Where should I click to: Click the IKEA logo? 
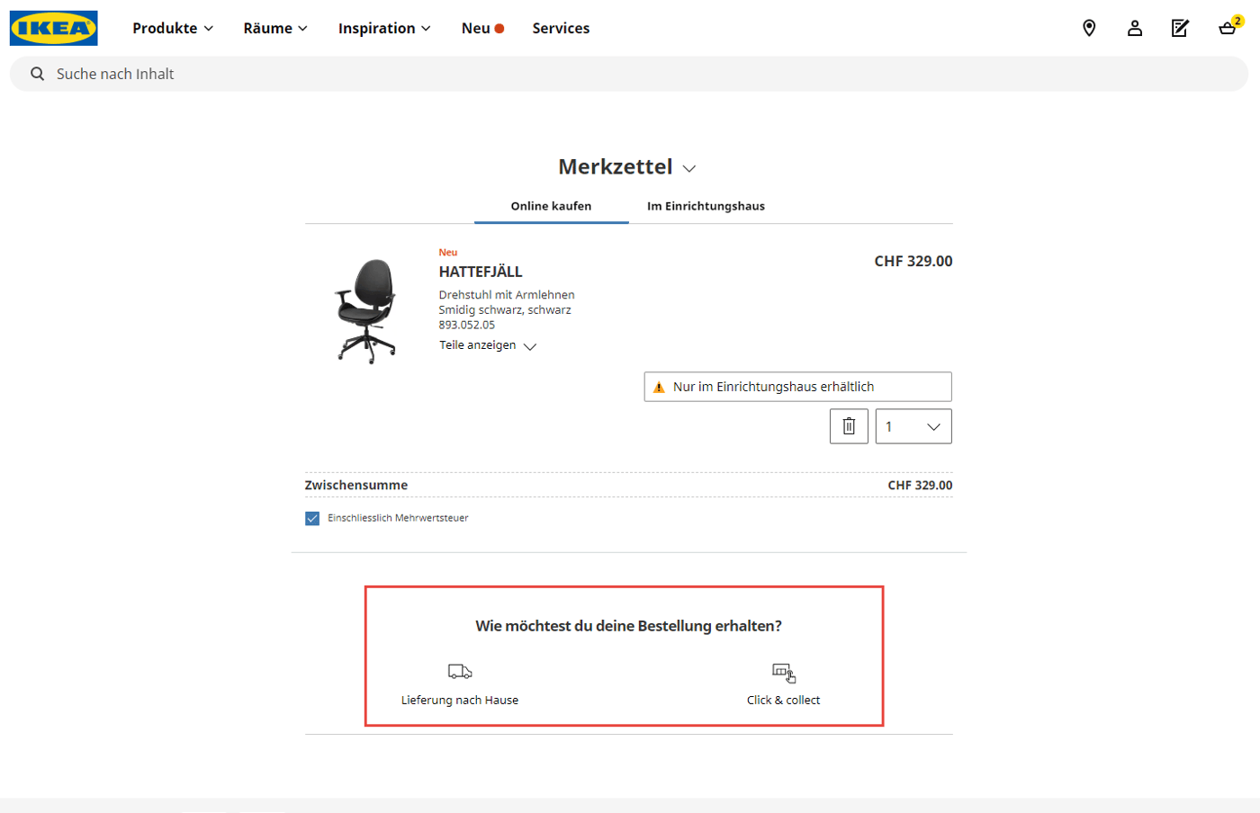(54, 28)
